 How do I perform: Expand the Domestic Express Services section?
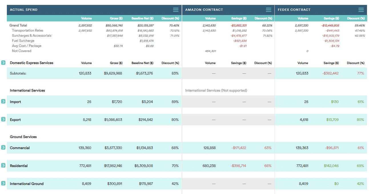click(3, 63)
